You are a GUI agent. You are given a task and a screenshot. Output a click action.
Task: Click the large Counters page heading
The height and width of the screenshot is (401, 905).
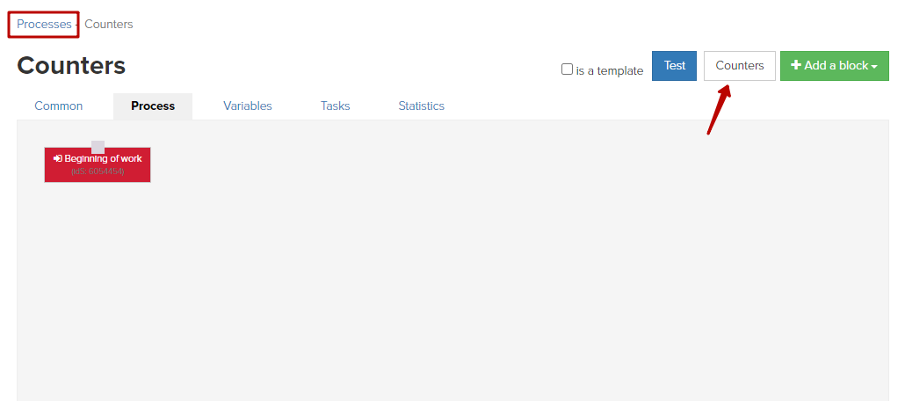(x=71, y=66)
